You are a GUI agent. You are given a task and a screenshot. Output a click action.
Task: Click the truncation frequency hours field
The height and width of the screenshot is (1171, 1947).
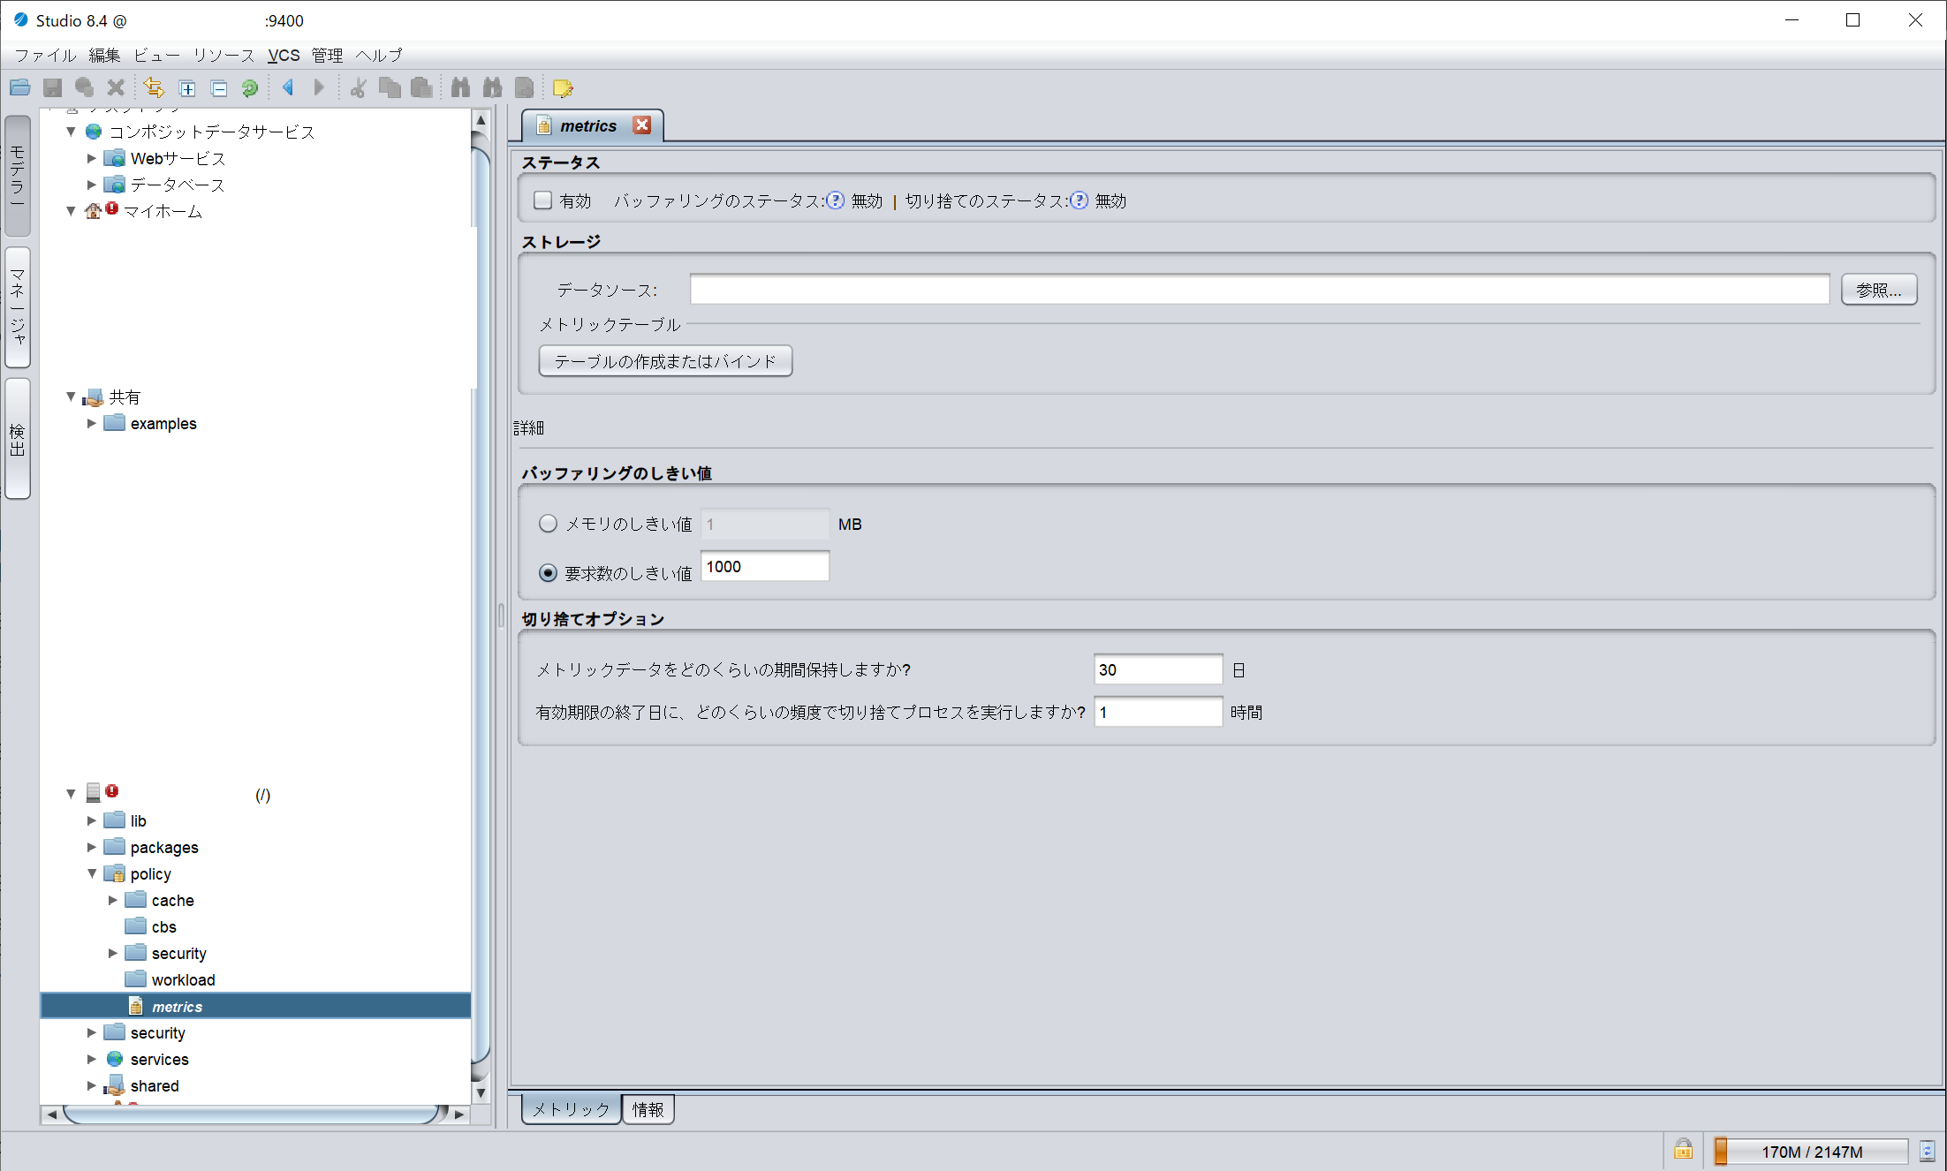click(x=1158, y=712)
